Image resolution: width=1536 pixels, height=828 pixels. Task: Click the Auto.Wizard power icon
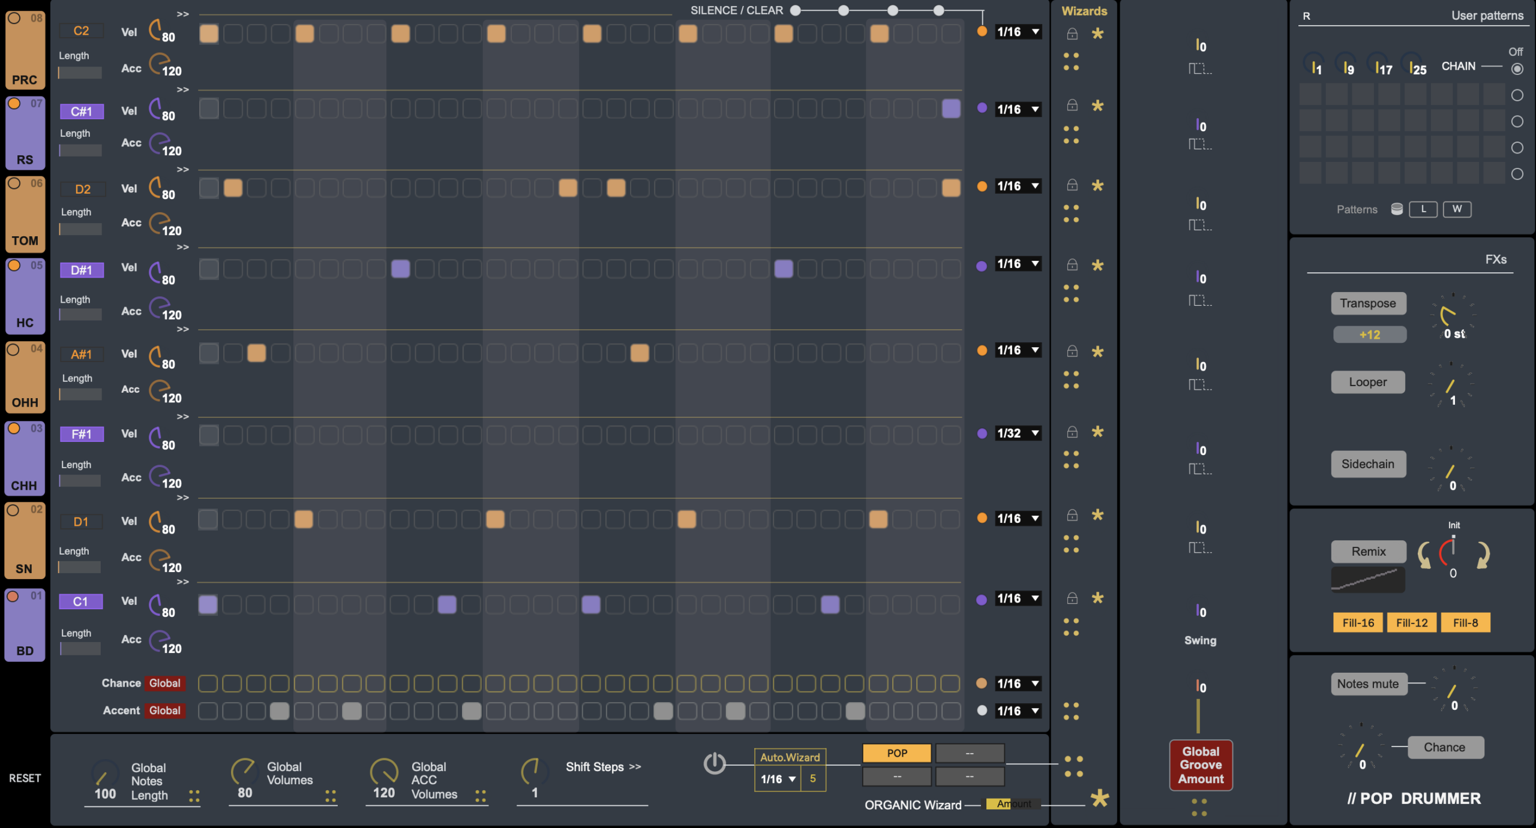click(714, 763)
